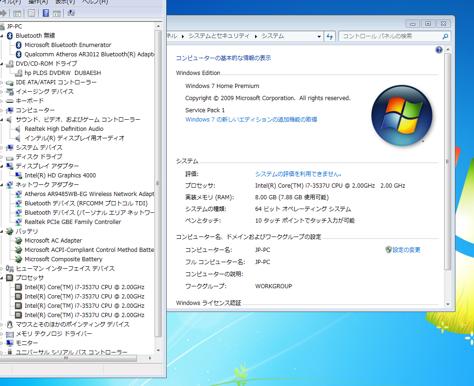
Task: Click システムとセキュリティ in the breadcrumb
Action: tap(219, 36)
